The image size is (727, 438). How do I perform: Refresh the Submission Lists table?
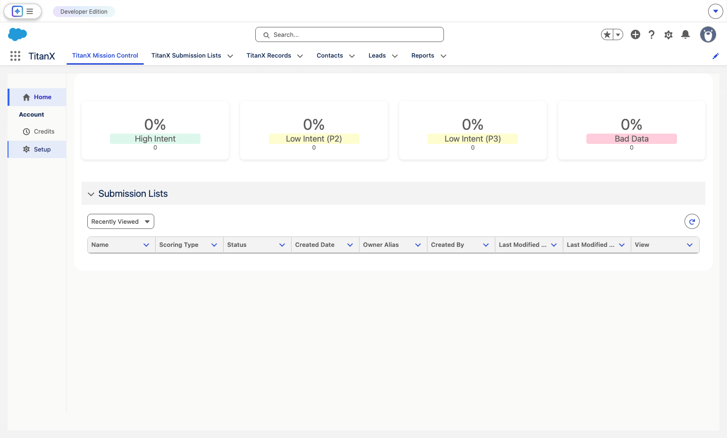692,221
